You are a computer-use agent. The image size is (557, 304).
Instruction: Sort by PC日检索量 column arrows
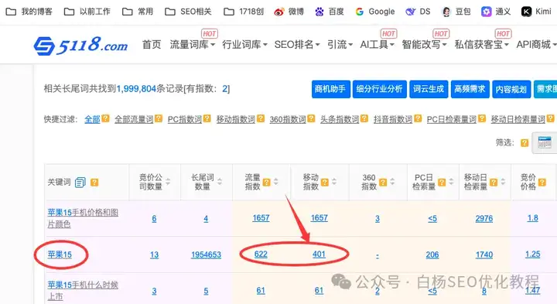tap(451, 182)
